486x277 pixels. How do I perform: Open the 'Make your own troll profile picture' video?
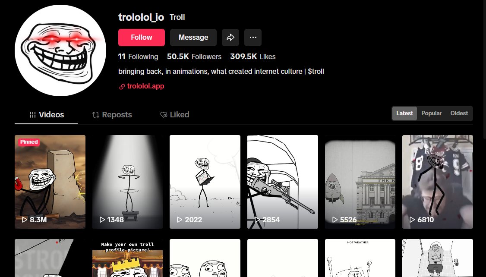point(127,258)
